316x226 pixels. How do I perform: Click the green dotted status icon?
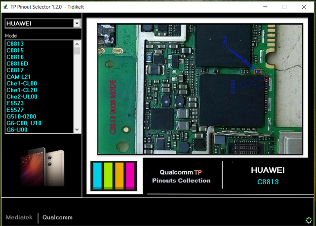309,220
